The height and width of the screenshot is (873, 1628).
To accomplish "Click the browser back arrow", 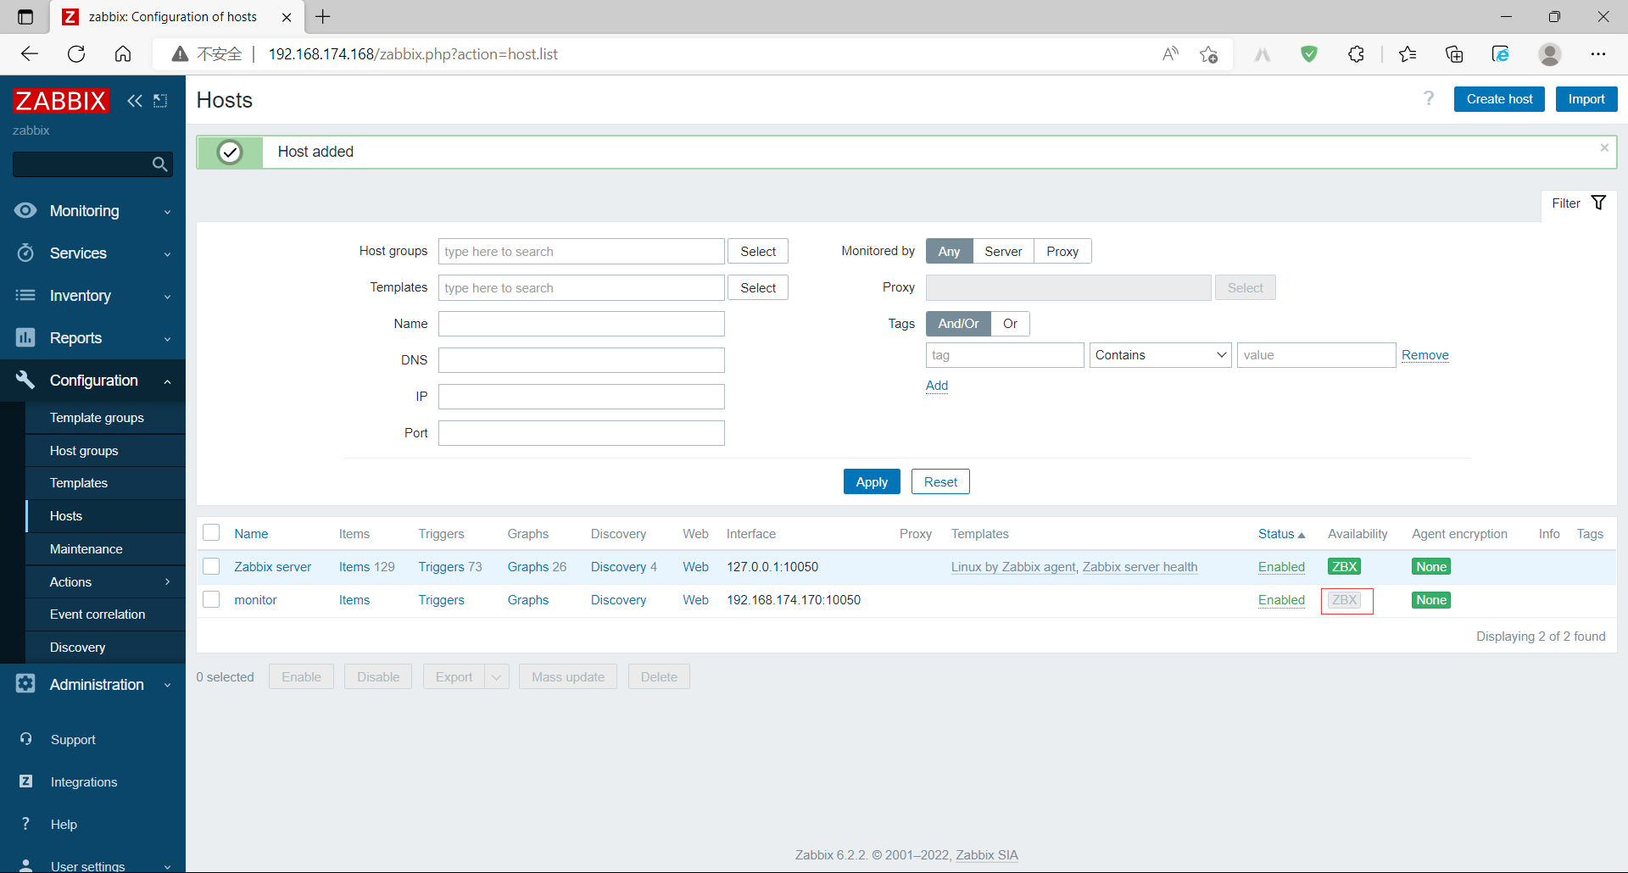I will [x=30, y=54].
